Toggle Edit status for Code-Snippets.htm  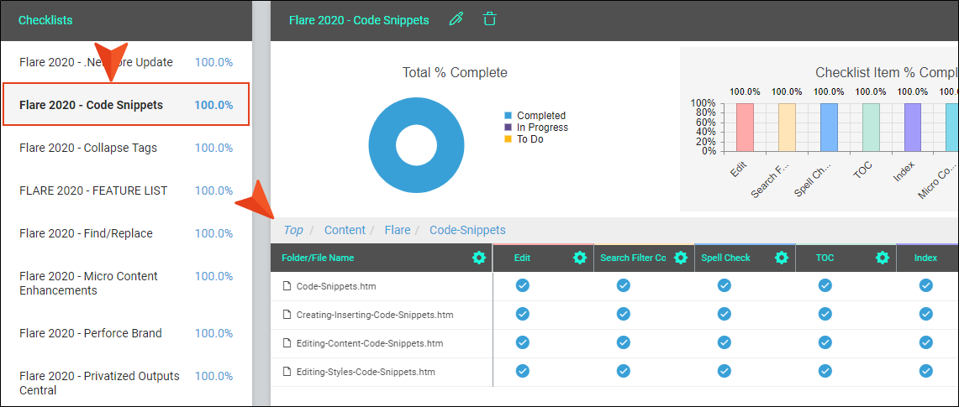point(522,285)
